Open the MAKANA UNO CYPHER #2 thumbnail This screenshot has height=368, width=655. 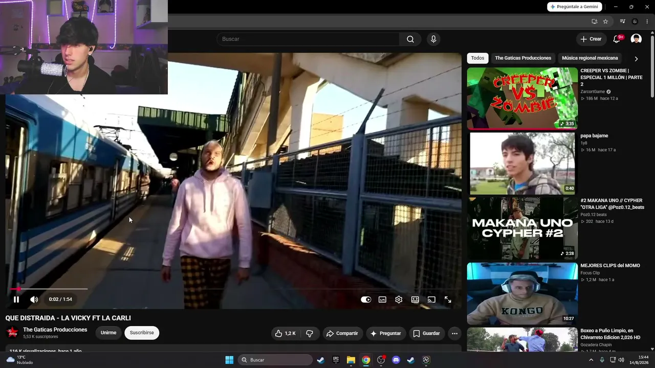click(522, 228)
